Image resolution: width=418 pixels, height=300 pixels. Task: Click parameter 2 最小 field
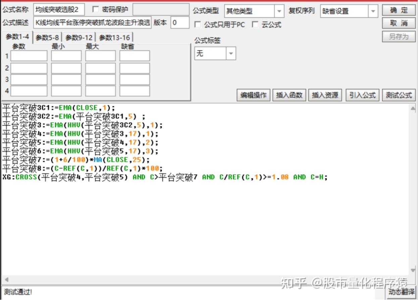tap(66, 68)
